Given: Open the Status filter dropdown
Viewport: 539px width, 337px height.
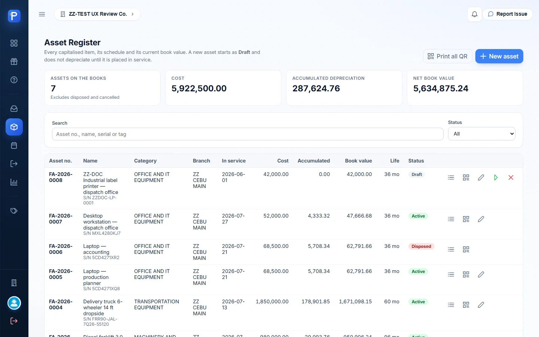Looking at the screenshot, I should tap(482, 134).
